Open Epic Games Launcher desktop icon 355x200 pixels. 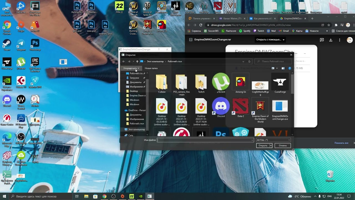35,65
